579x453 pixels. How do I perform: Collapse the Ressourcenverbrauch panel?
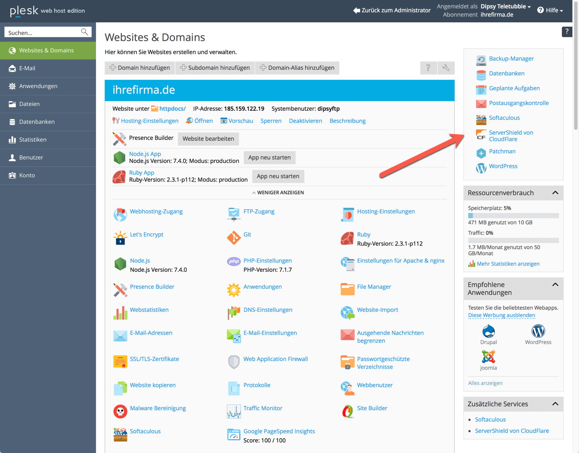(555, 193)
